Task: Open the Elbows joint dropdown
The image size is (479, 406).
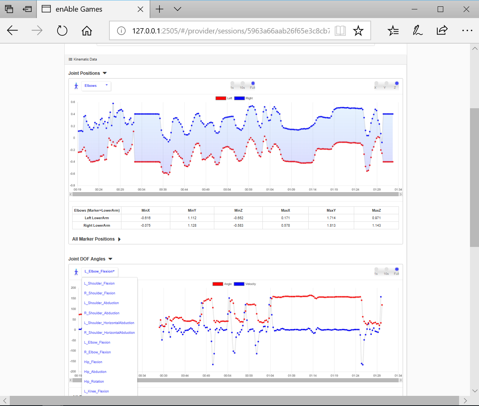Action: [x=96, y=86]
